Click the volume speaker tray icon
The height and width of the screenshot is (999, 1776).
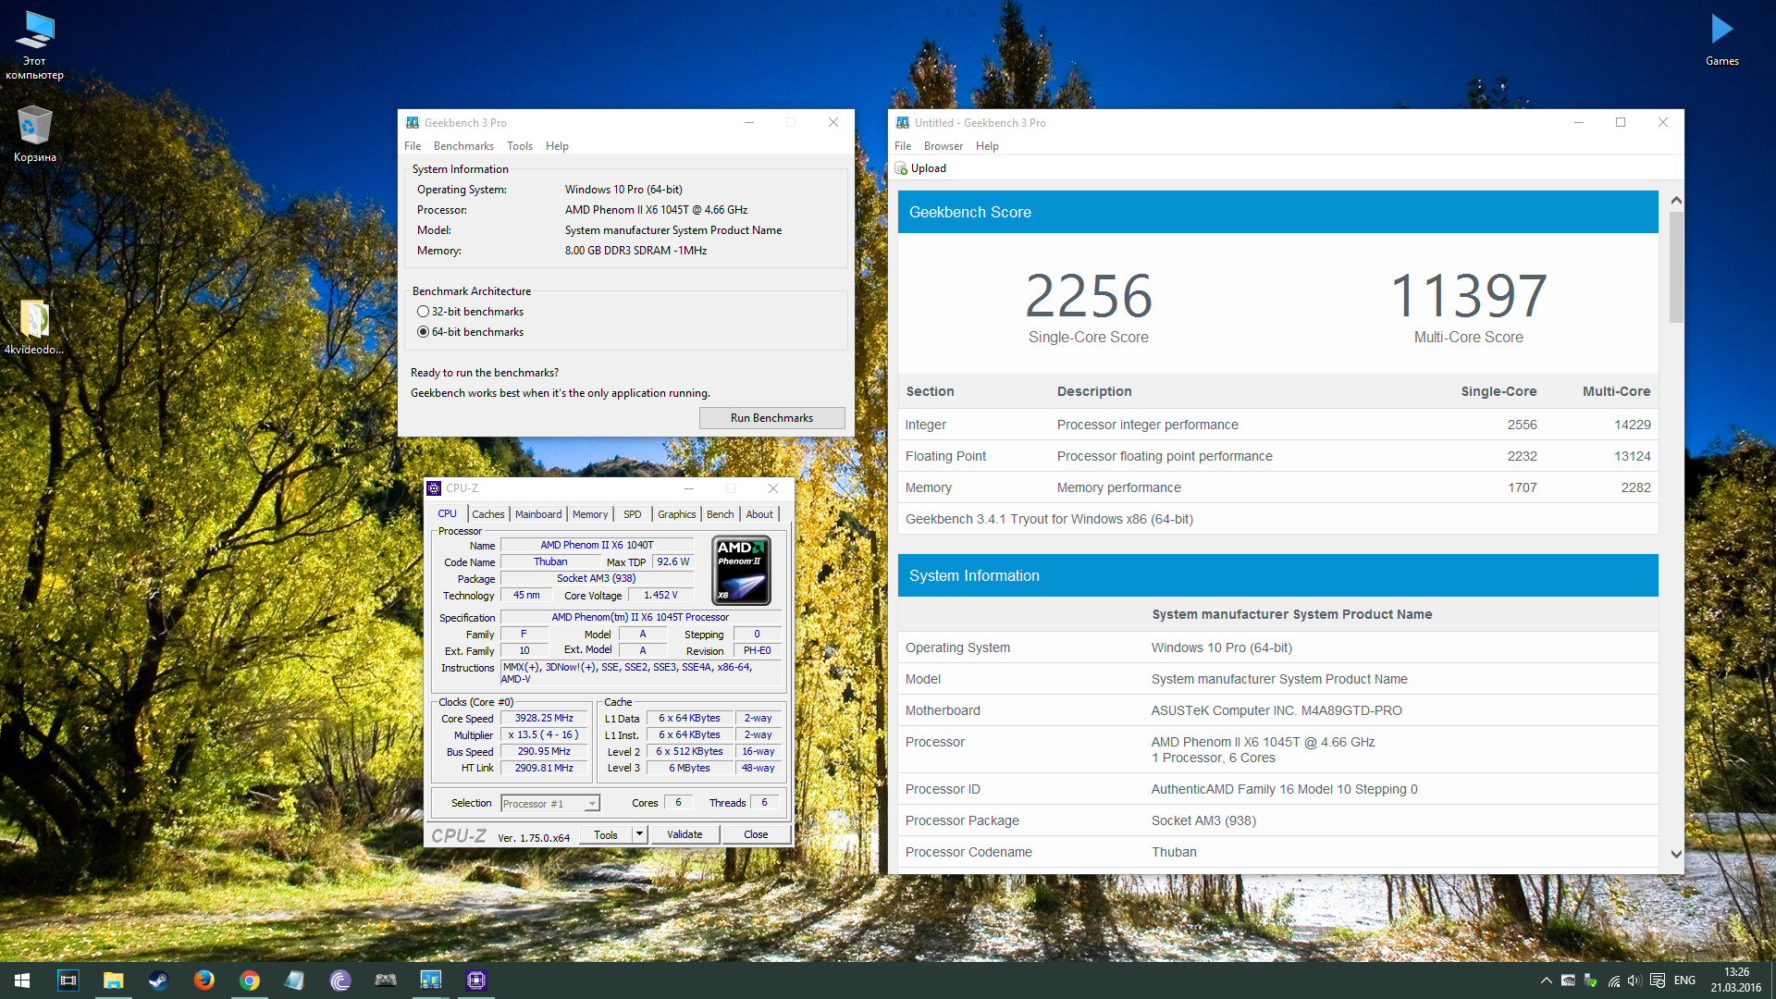tap(1634, 980)
